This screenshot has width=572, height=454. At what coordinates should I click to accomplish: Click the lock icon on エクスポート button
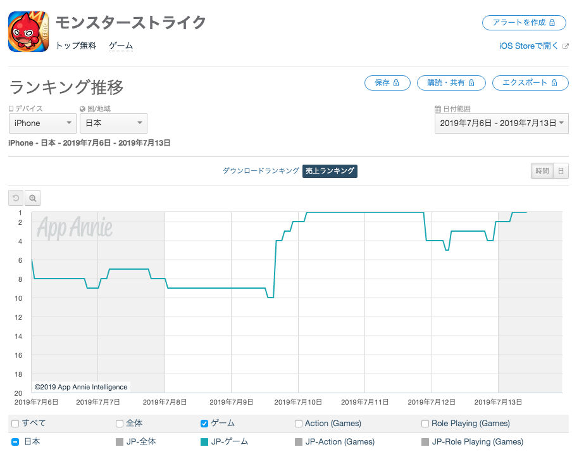tap(554, 83)
